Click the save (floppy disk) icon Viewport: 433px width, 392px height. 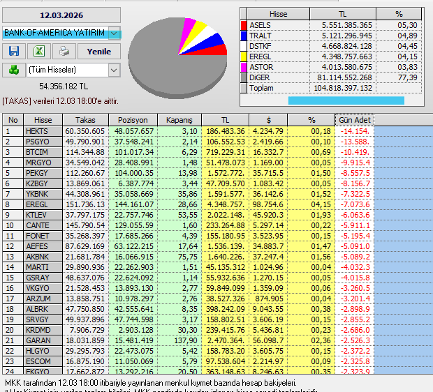(x=14, y=52)
